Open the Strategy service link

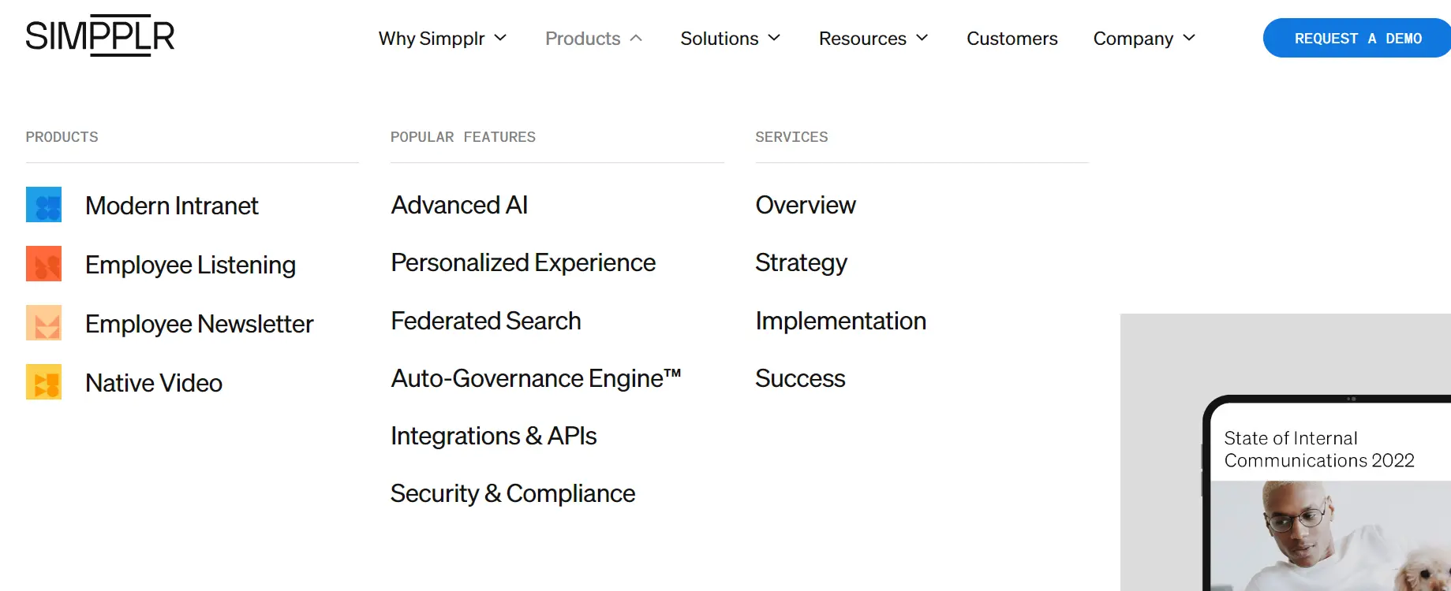click(x=801, y=262)
